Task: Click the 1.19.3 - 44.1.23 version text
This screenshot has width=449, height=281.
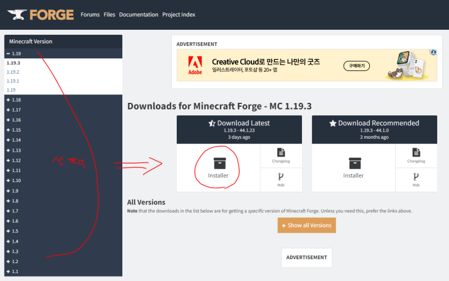Action: click(x=239, y=130)
